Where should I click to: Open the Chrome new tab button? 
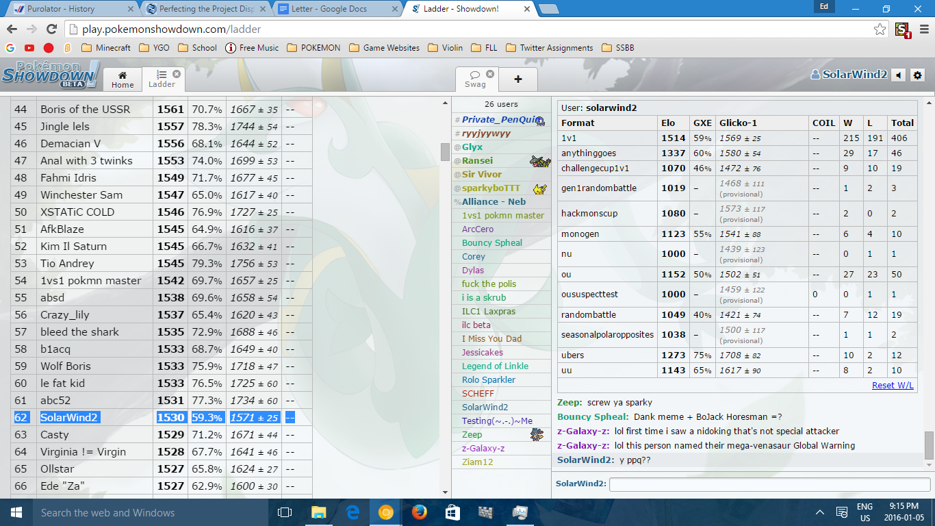pos(549,9)
